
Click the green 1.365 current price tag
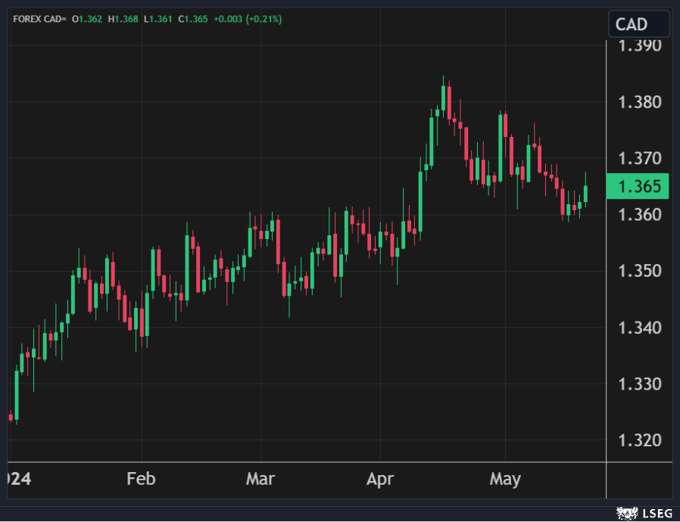639,186
